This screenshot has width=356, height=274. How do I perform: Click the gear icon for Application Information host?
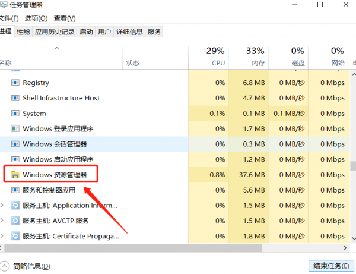[x=15, y=205]
